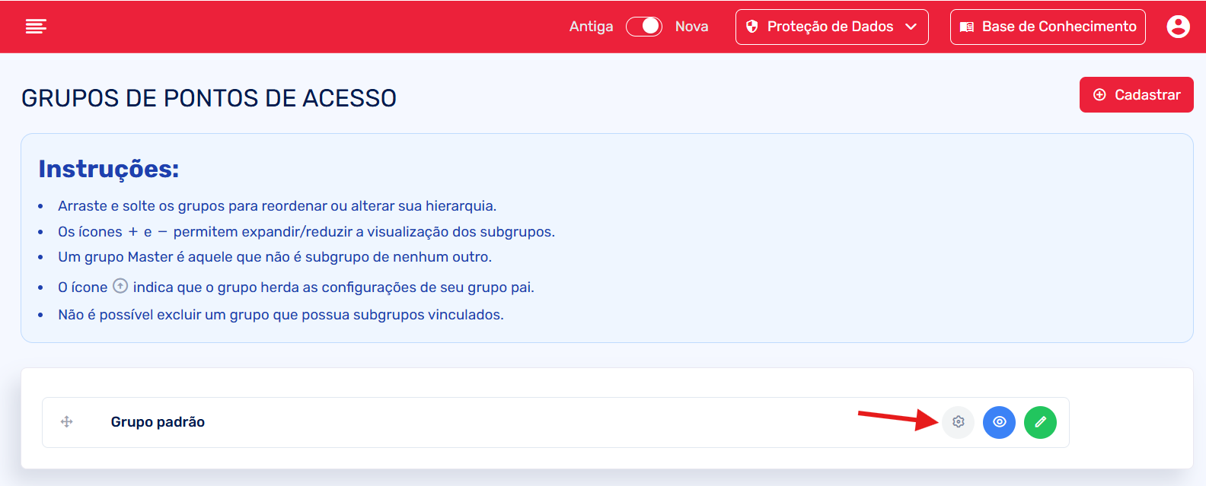Click the "Instruções:" heading

[x=109, y=169]
